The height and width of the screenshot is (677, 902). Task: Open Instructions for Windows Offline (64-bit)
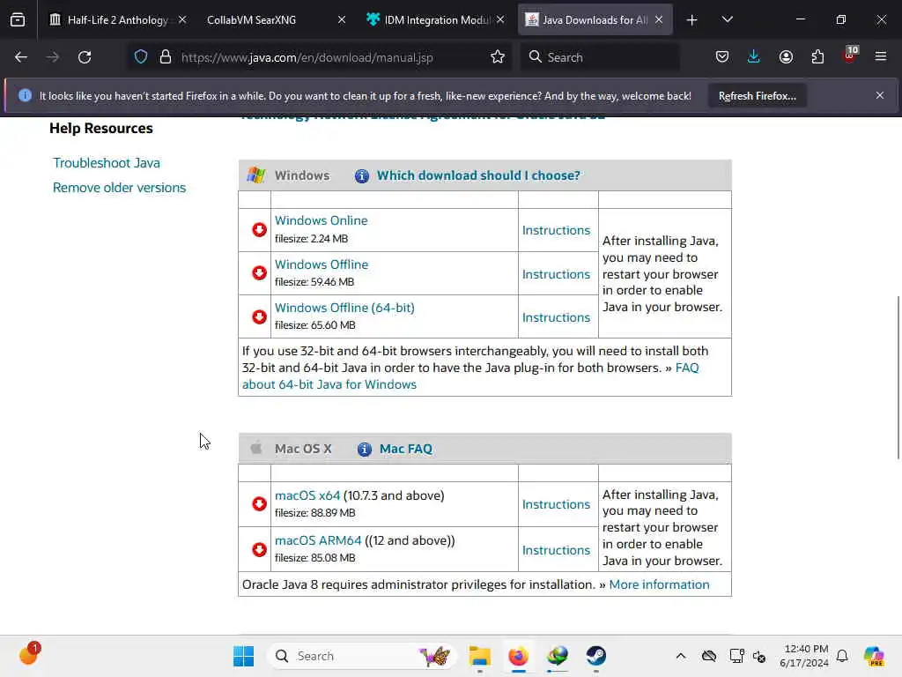(557, 317)
